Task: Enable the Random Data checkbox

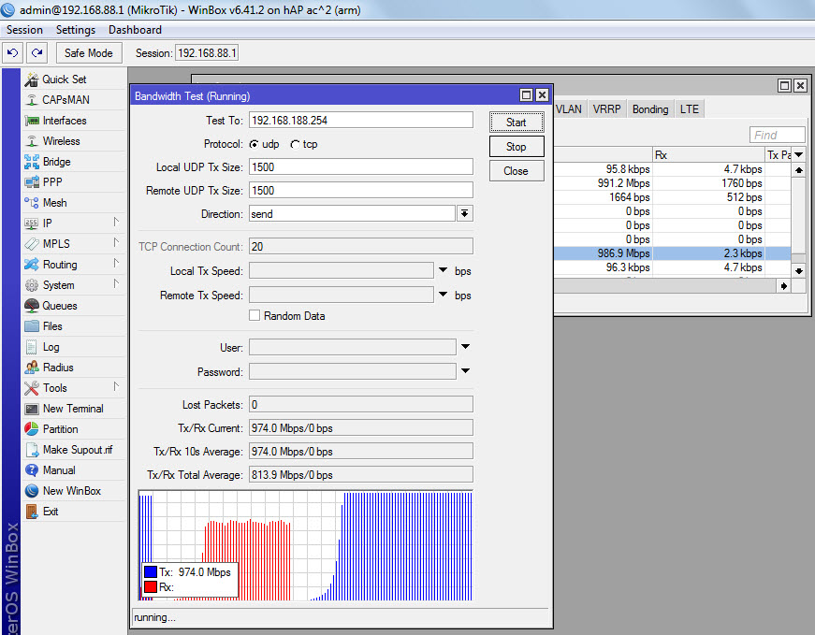Action: click(x=255, y=315)
